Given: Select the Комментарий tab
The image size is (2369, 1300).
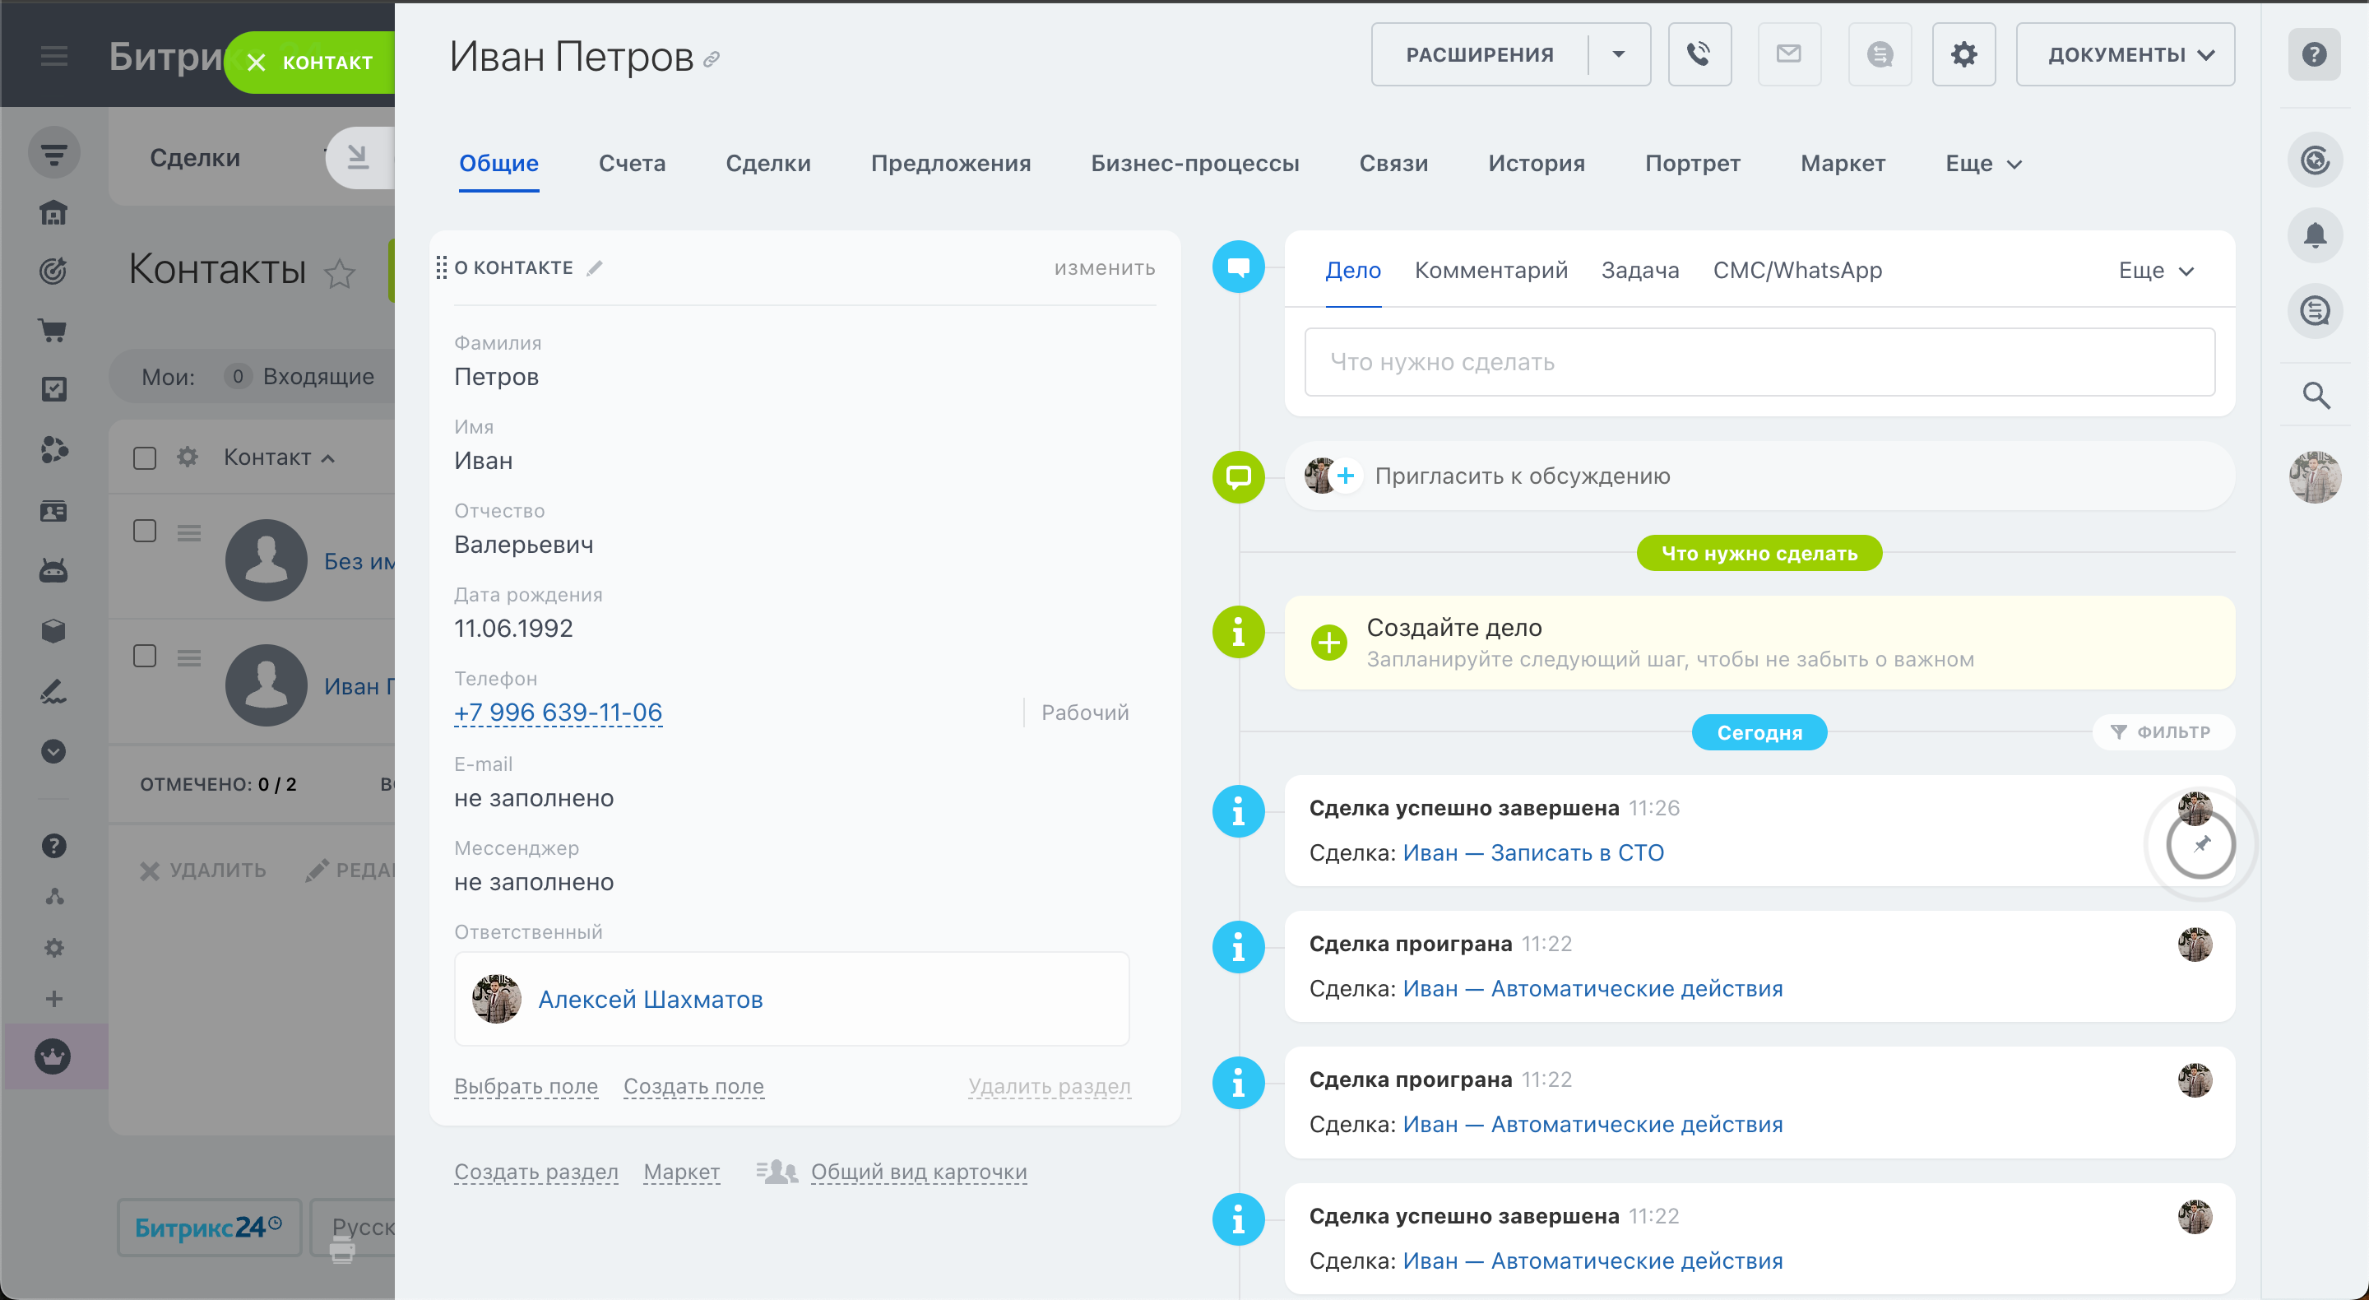Looking at the screenshot, I should coord(1490,271).
